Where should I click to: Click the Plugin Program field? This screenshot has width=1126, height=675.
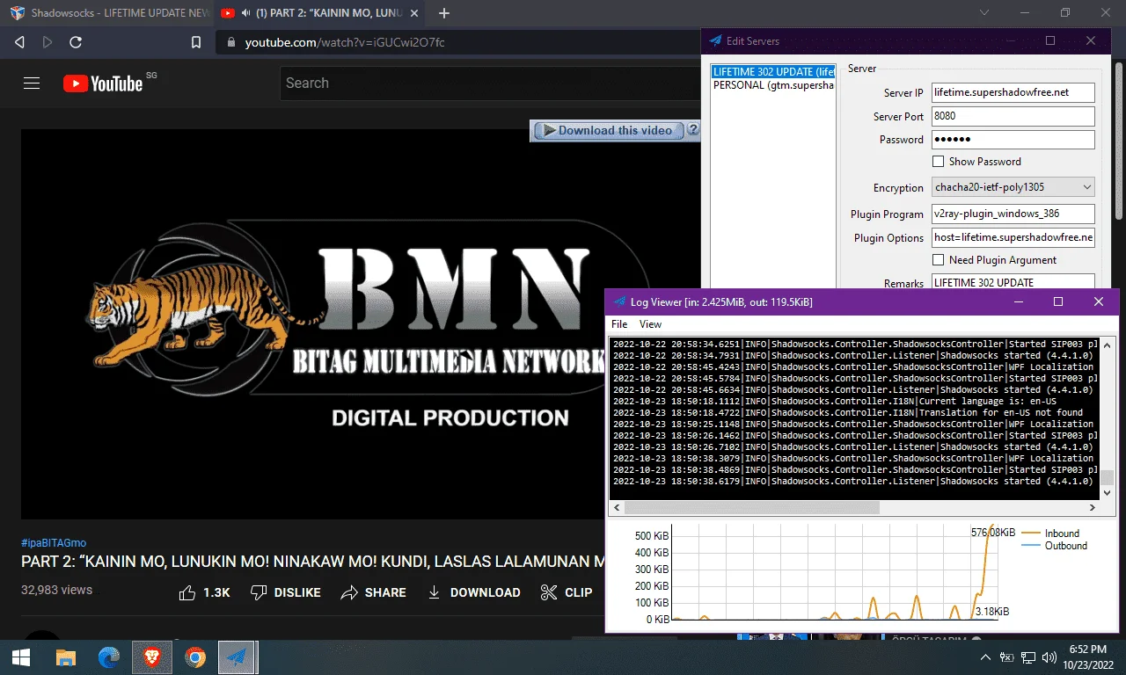[1013, 214]
